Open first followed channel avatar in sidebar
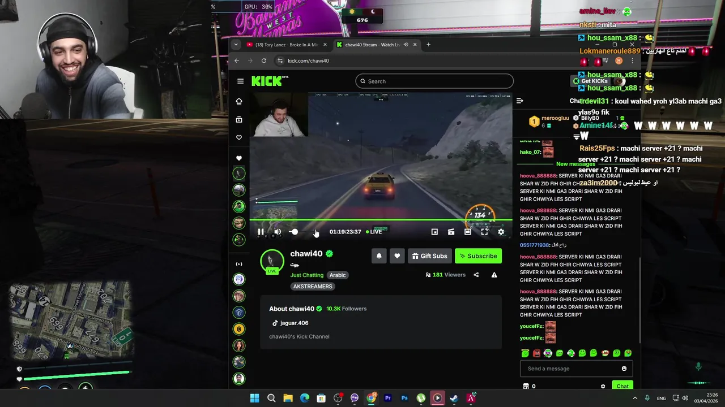 (239, 174)
